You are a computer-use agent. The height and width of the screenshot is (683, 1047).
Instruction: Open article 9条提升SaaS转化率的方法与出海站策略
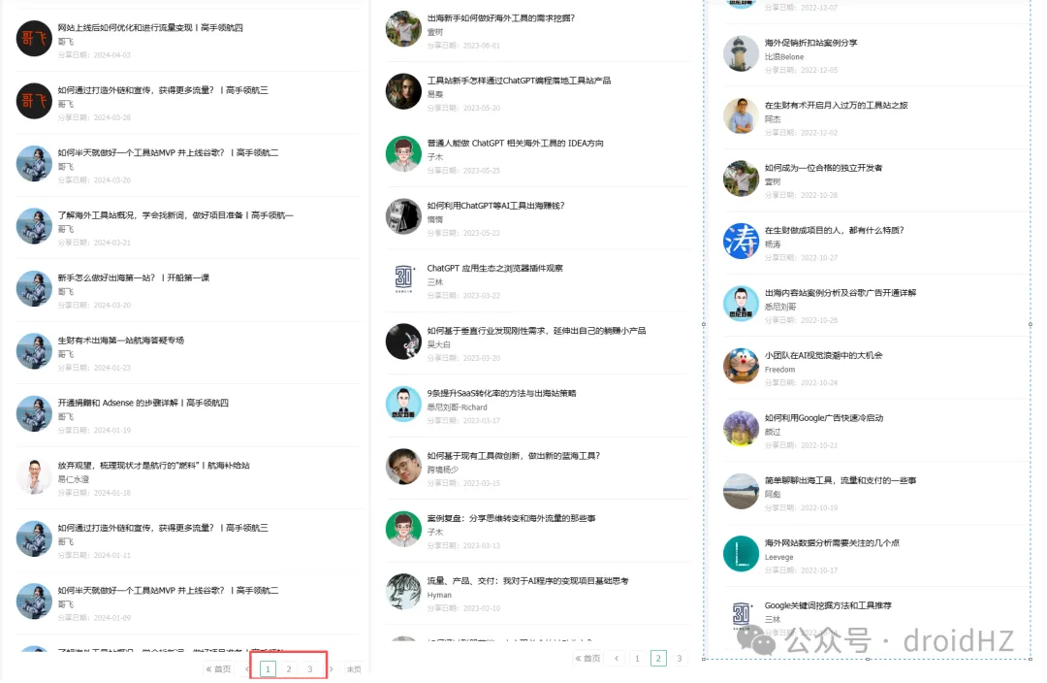(x=501, y=393)
